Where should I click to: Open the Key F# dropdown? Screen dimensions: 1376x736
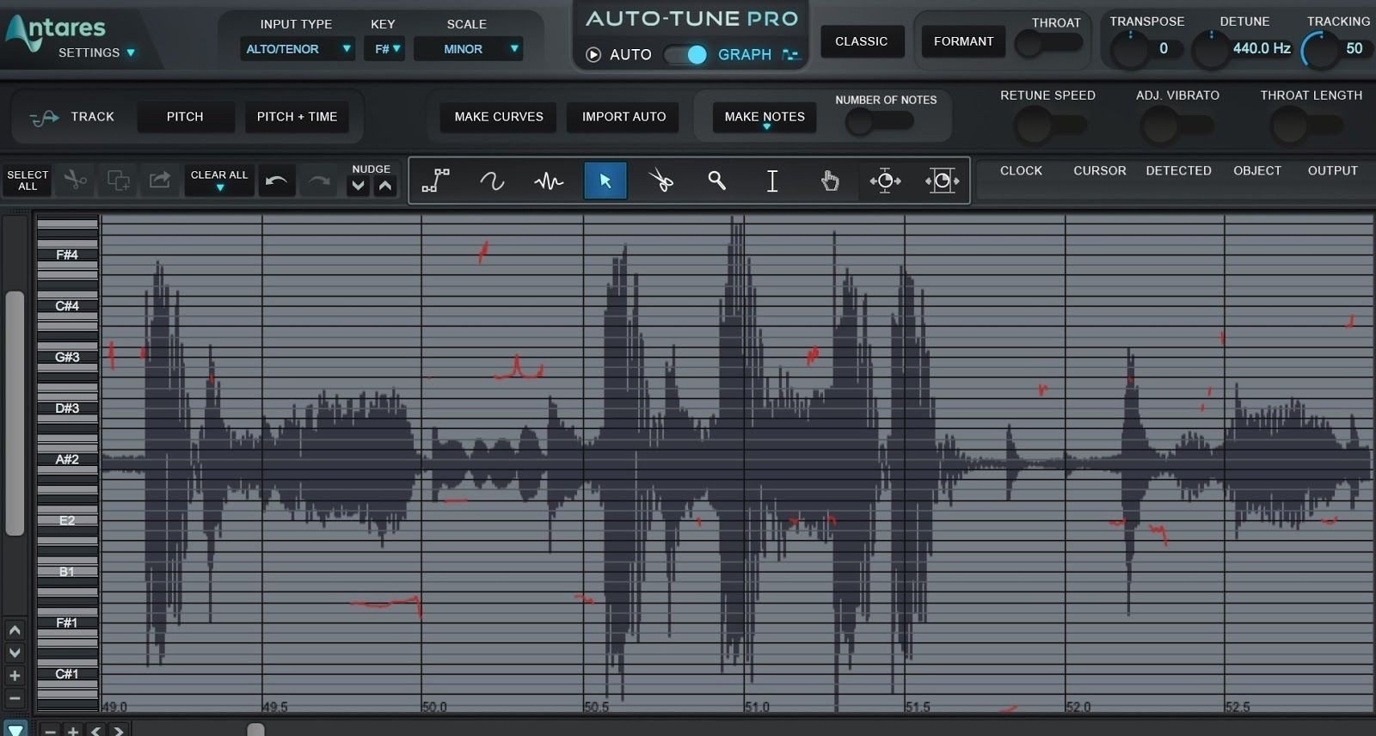(x=384, y=49)
